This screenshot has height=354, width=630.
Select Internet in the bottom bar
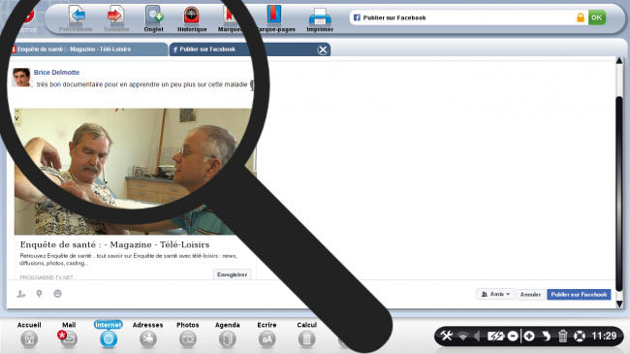coord(109,335)
